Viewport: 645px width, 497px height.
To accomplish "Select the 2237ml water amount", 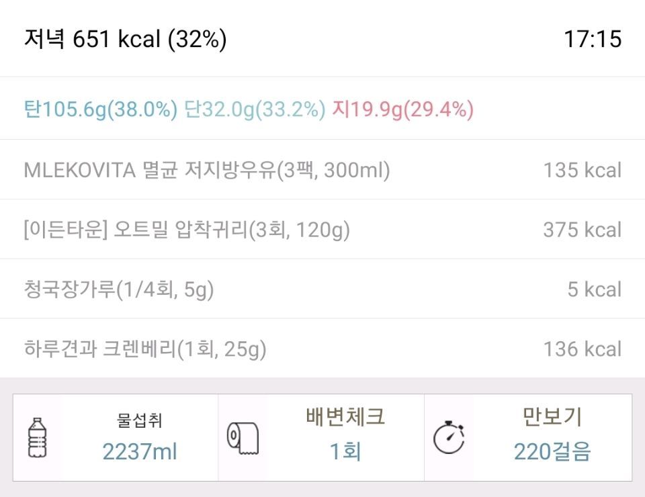I will coord(139,452).
